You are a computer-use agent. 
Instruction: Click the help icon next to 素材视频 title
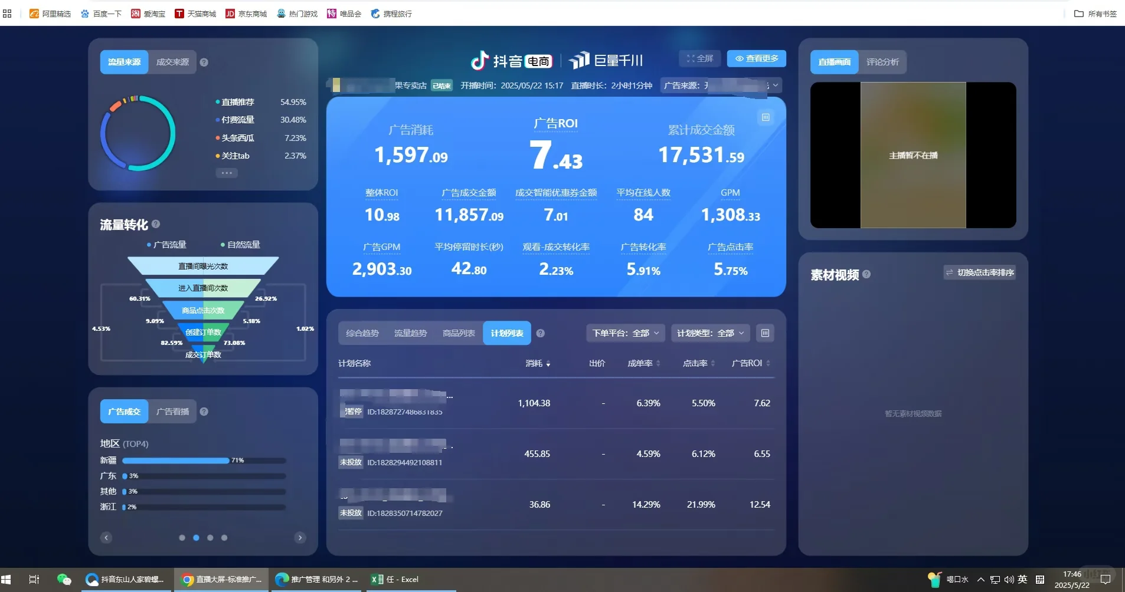(x=866, y=274)
